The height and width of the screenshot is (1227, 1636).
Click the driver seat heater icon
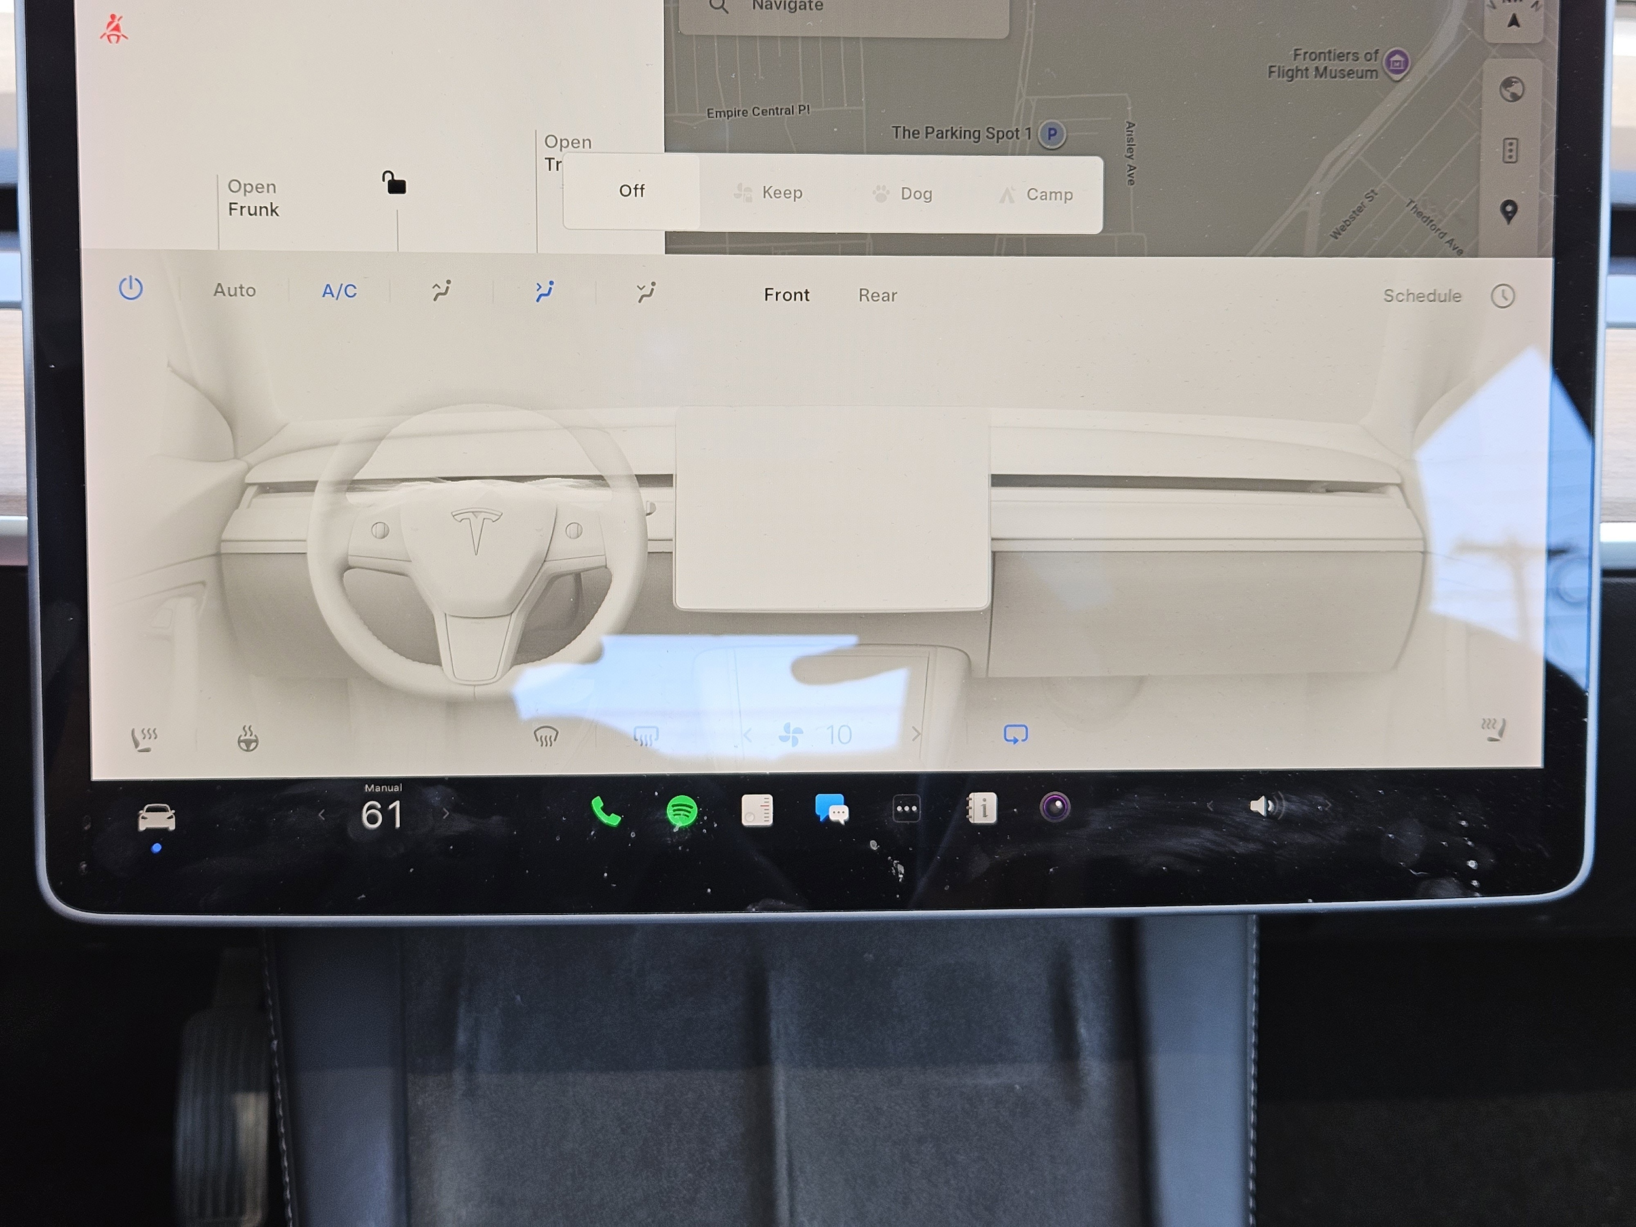tap(143, 738)
